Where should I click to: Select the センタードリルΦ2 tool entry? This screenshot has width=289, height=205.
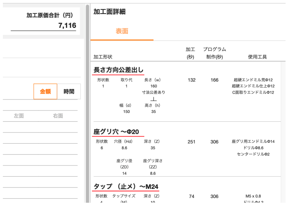[x=253, y=154]
